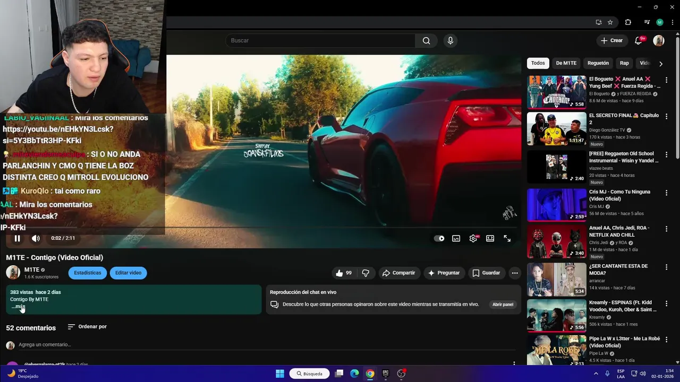Image resolution: width=680 pixels, height=382 pixels.
Task: Open Estadísticas for this video
Action: [x=88, y=273]
